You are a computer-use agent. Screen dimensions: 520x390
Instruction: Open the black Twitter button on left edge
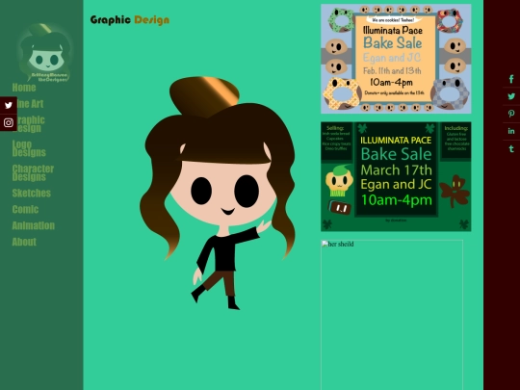pos(9,106)
